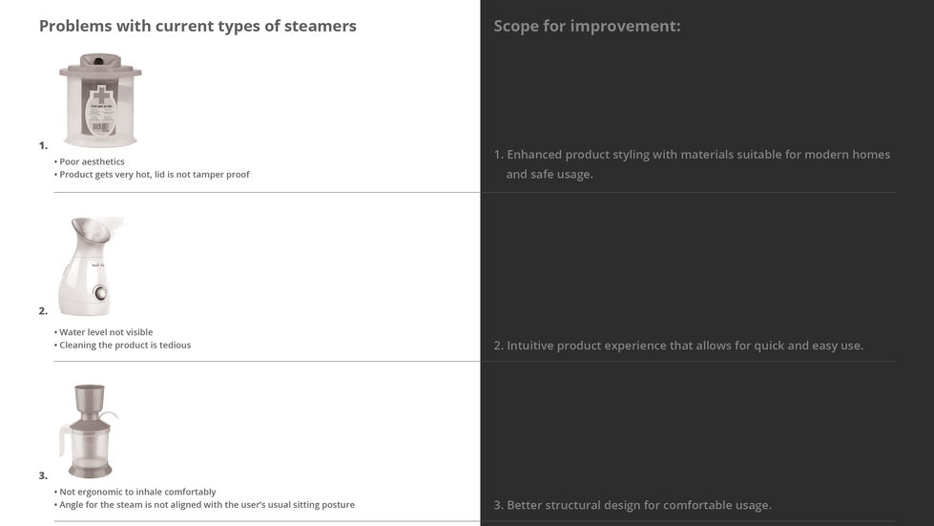Click the 'and safe usage.' text line

549,175
